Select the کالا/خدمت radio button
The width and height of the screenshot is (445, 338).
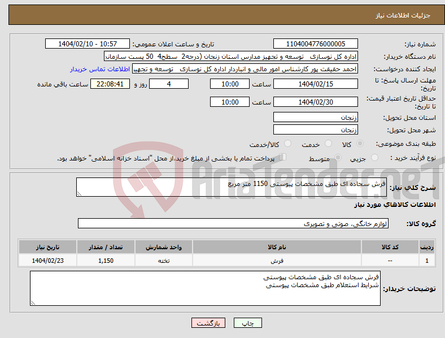[288, 144]
